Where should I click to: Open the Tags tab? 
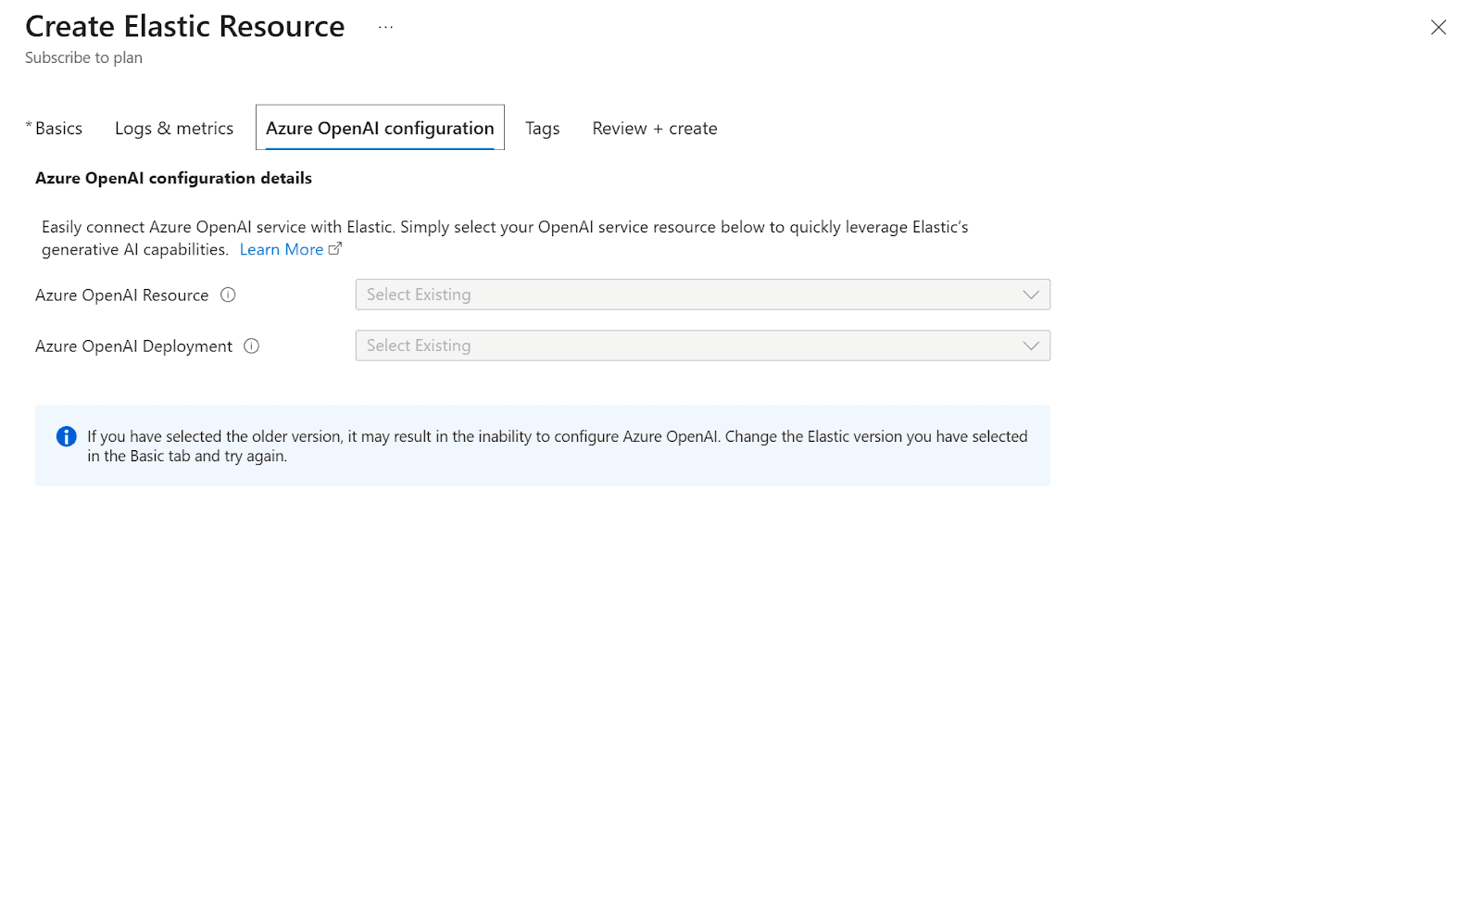pos(542,128)
